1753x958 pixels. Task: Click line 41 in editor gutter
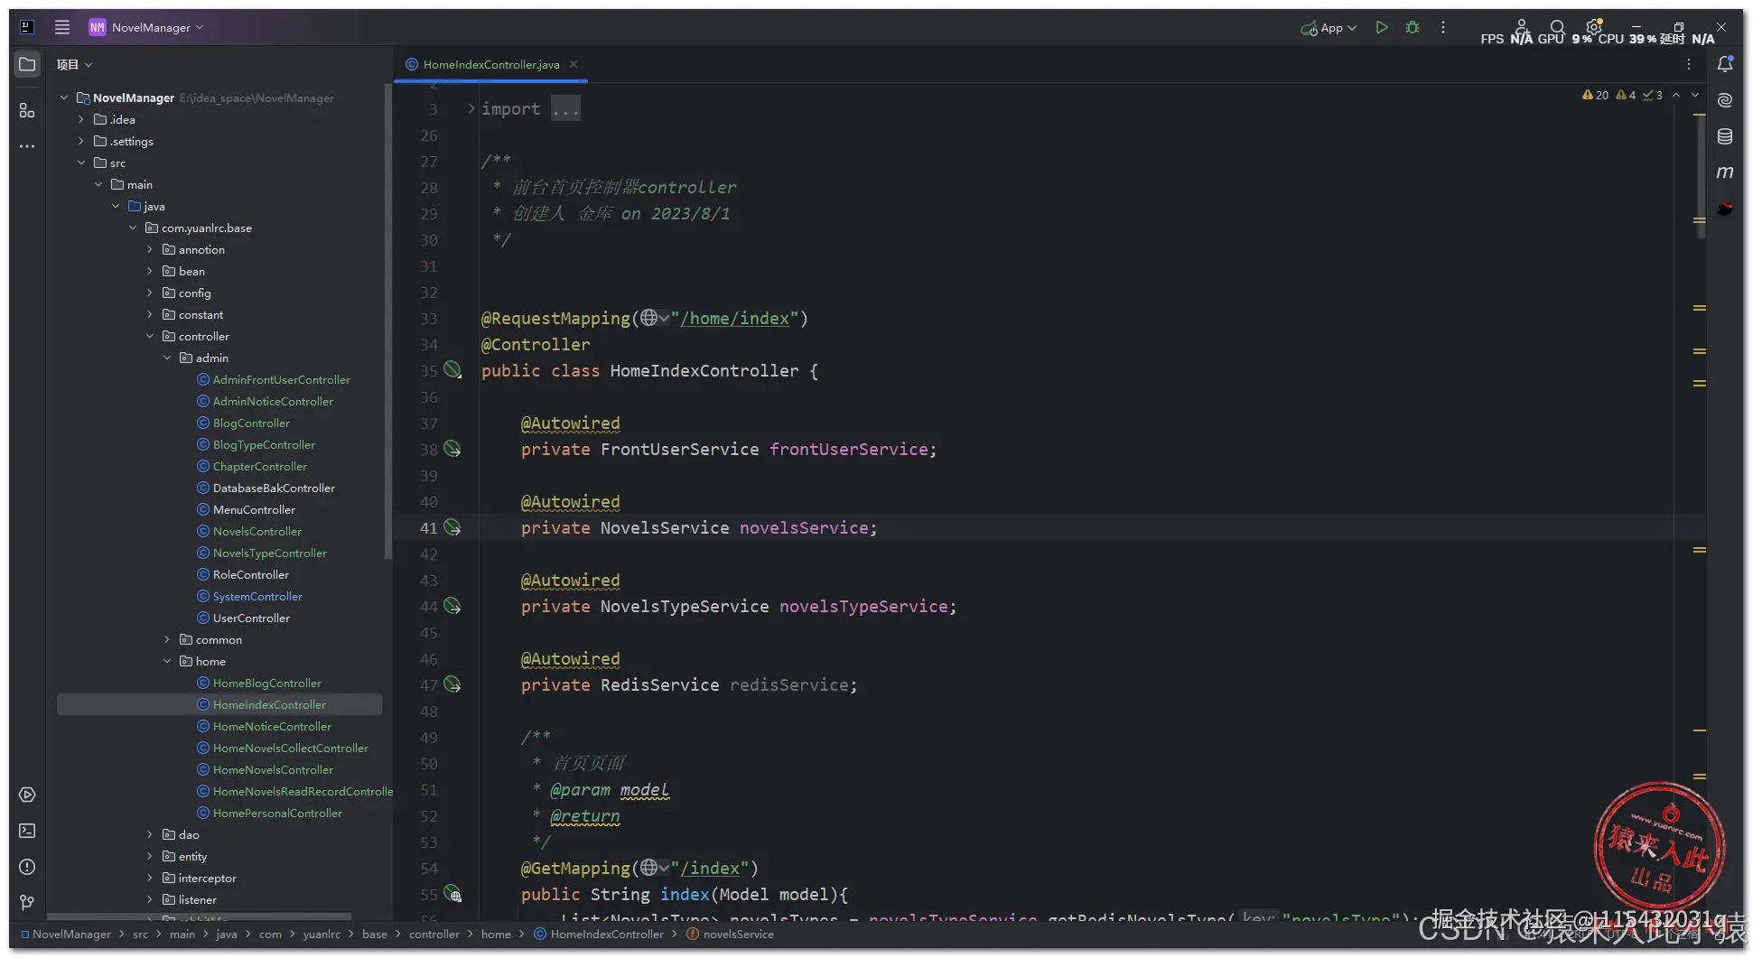click(428, 527)
